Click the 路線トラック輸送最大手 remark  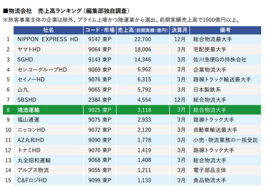click(x=222, y=80)
